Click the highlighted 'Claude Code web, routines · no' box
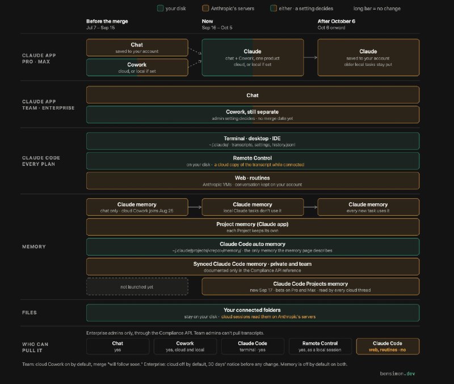The height and width of the screenshot is (384, 454). point(388,347)
